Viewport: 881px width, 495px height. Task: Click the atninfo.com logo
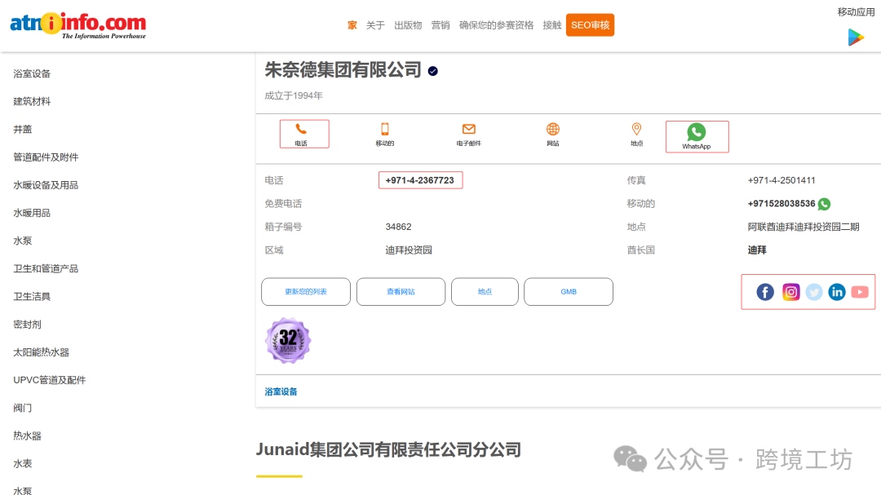point(77,24)
